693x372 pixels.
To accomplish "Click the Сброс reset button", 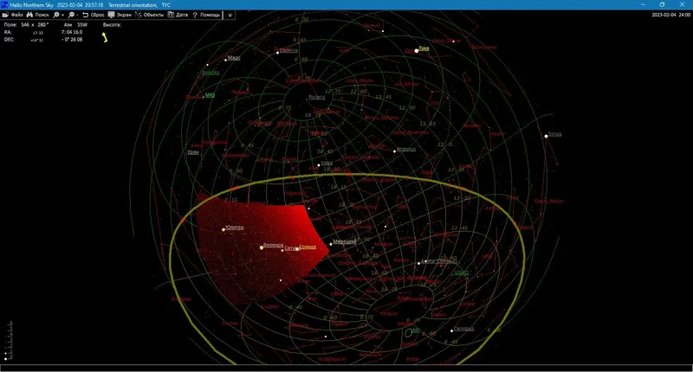I will point(94,15).
